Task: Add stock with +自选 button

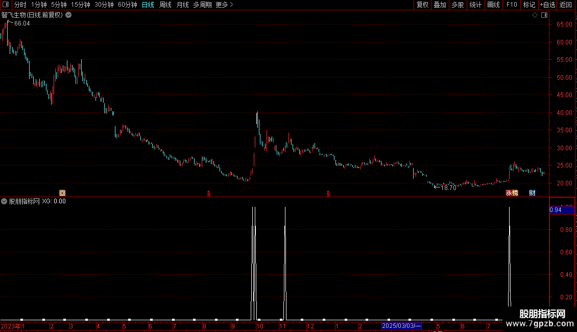Action: point(547,5)
